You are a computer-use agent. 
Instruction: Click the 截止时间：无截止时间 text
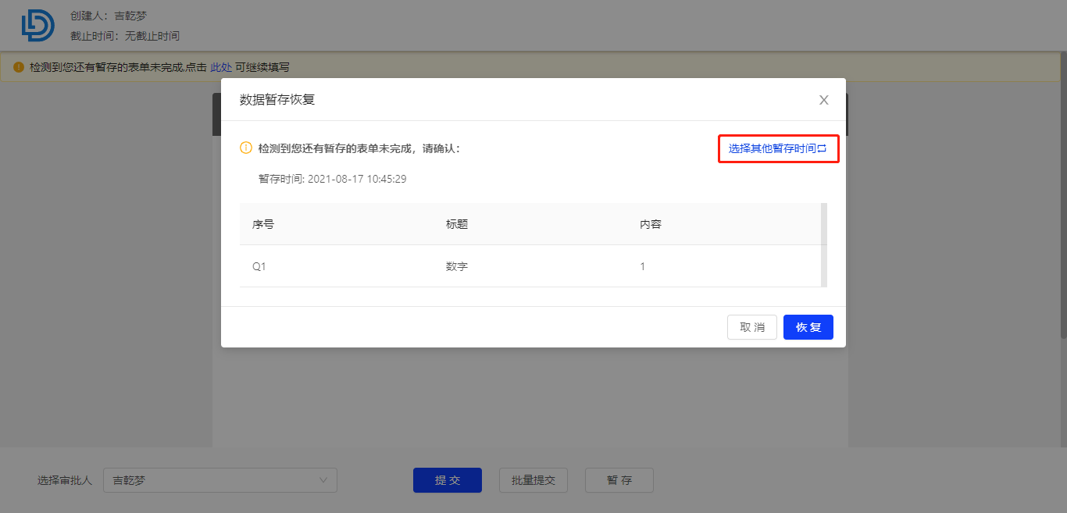point(125,36)
